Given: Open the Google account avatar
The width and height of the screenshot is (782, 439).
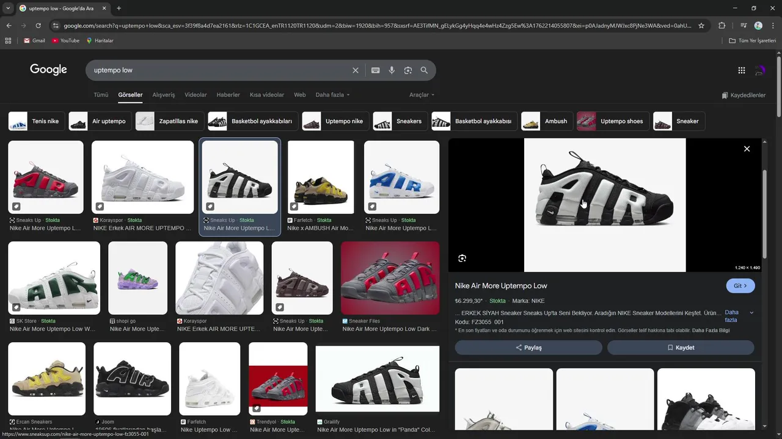Looking at the screenshot, I should tap(760, 70).
